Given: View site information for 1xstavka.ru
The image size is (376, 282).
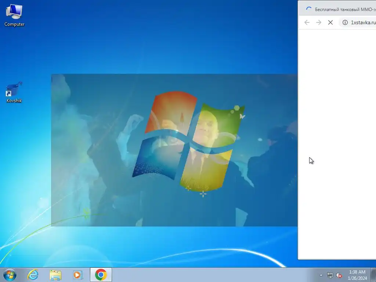Looking at the screenshot, I should click(345, 22).
